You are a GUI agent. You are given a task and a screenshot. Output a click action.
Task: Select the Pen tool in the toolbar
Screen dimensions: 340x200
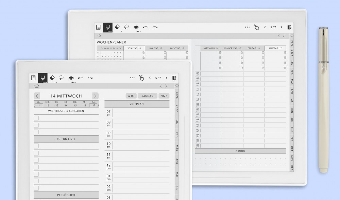pos(42,78)
